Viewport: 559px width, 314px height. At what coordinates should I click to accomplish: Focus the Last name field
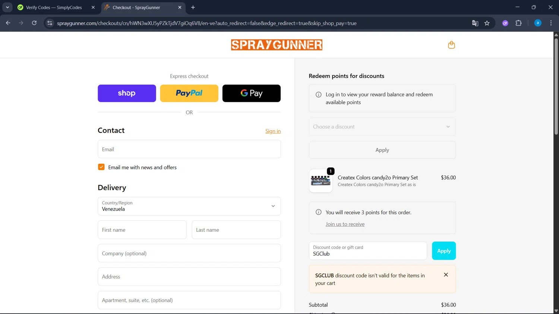pyautogui.click(x=236, y=230)
